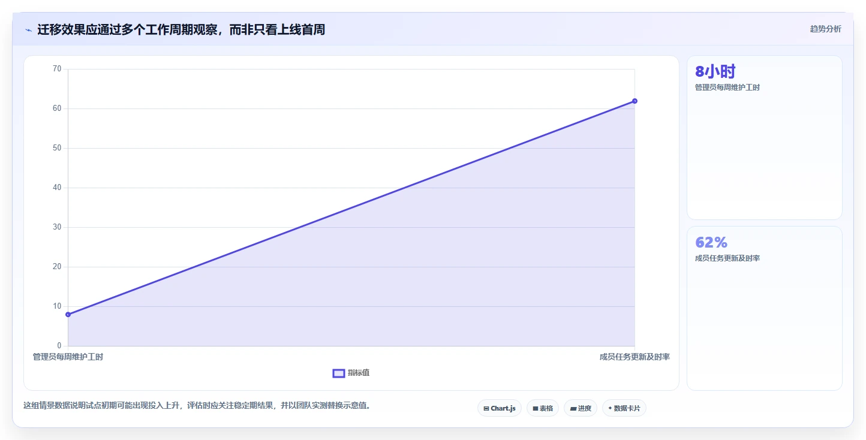Click the data point at value 8

pyautogui.click(x=68, y=315)
